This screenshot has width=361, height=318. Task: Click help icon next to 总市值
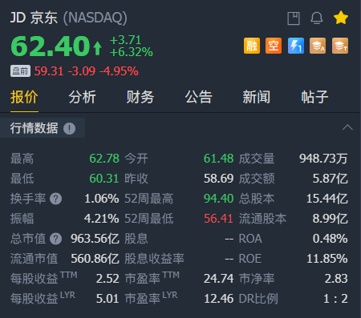pos(56,239)
